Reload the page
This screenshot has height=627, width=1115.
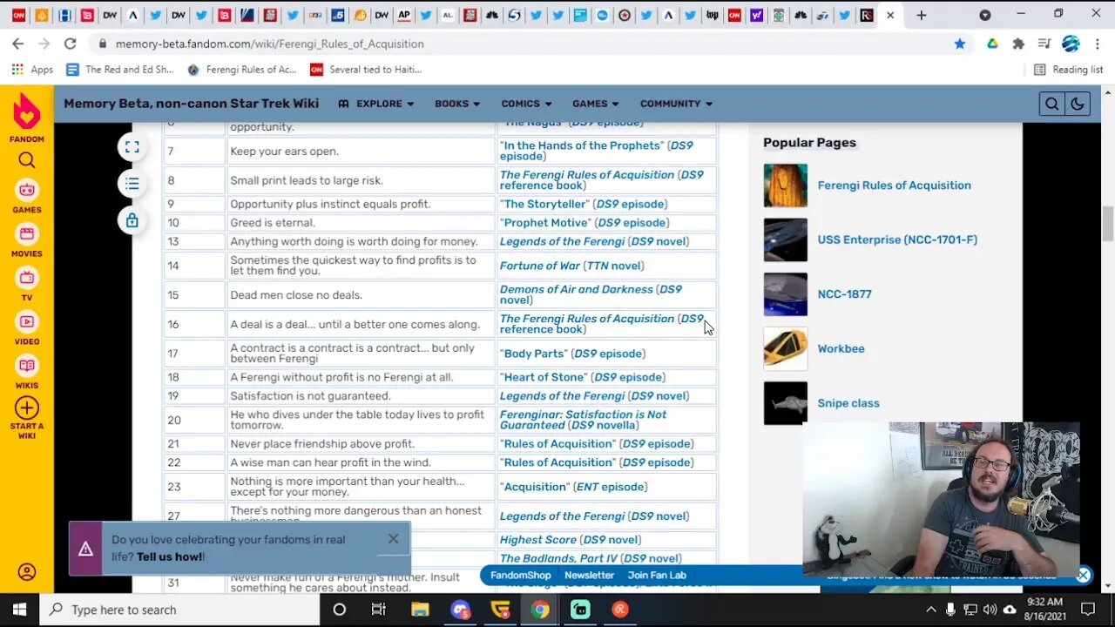(70, 44)
